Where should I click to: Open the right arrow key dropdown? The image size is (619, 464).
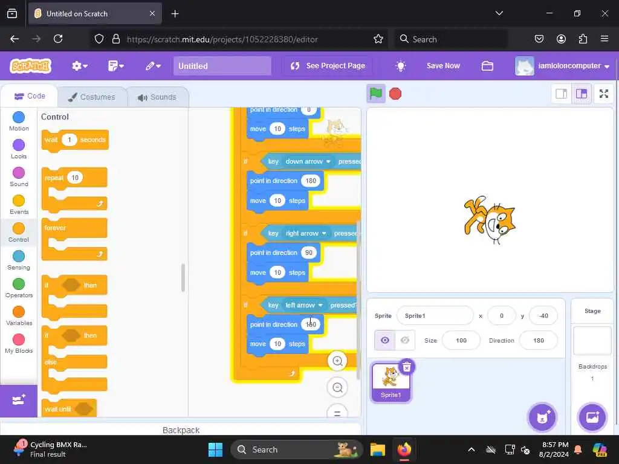(x=306, y=233)
